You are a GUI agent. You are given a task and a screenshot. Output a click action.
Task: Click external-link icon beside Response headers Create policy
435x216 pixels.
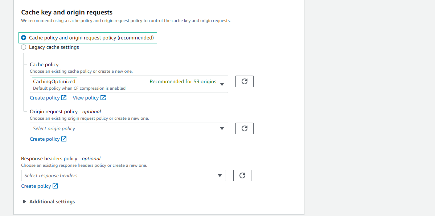click(55, 186)
